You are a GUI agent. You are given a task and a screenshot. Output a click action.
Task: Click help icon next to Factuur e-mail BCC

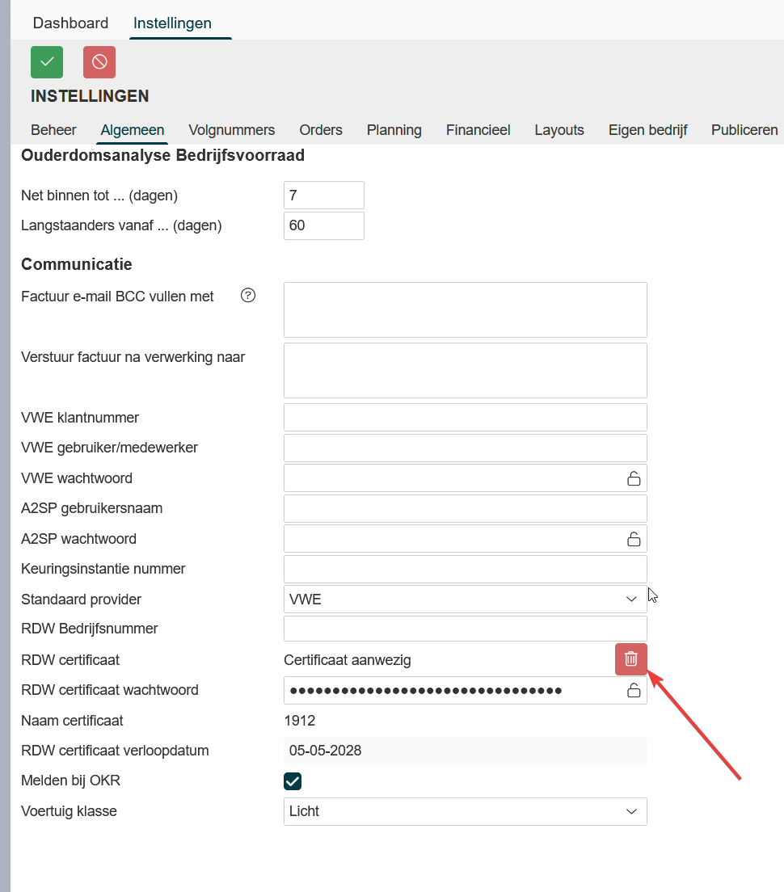[x=248, y=296]
